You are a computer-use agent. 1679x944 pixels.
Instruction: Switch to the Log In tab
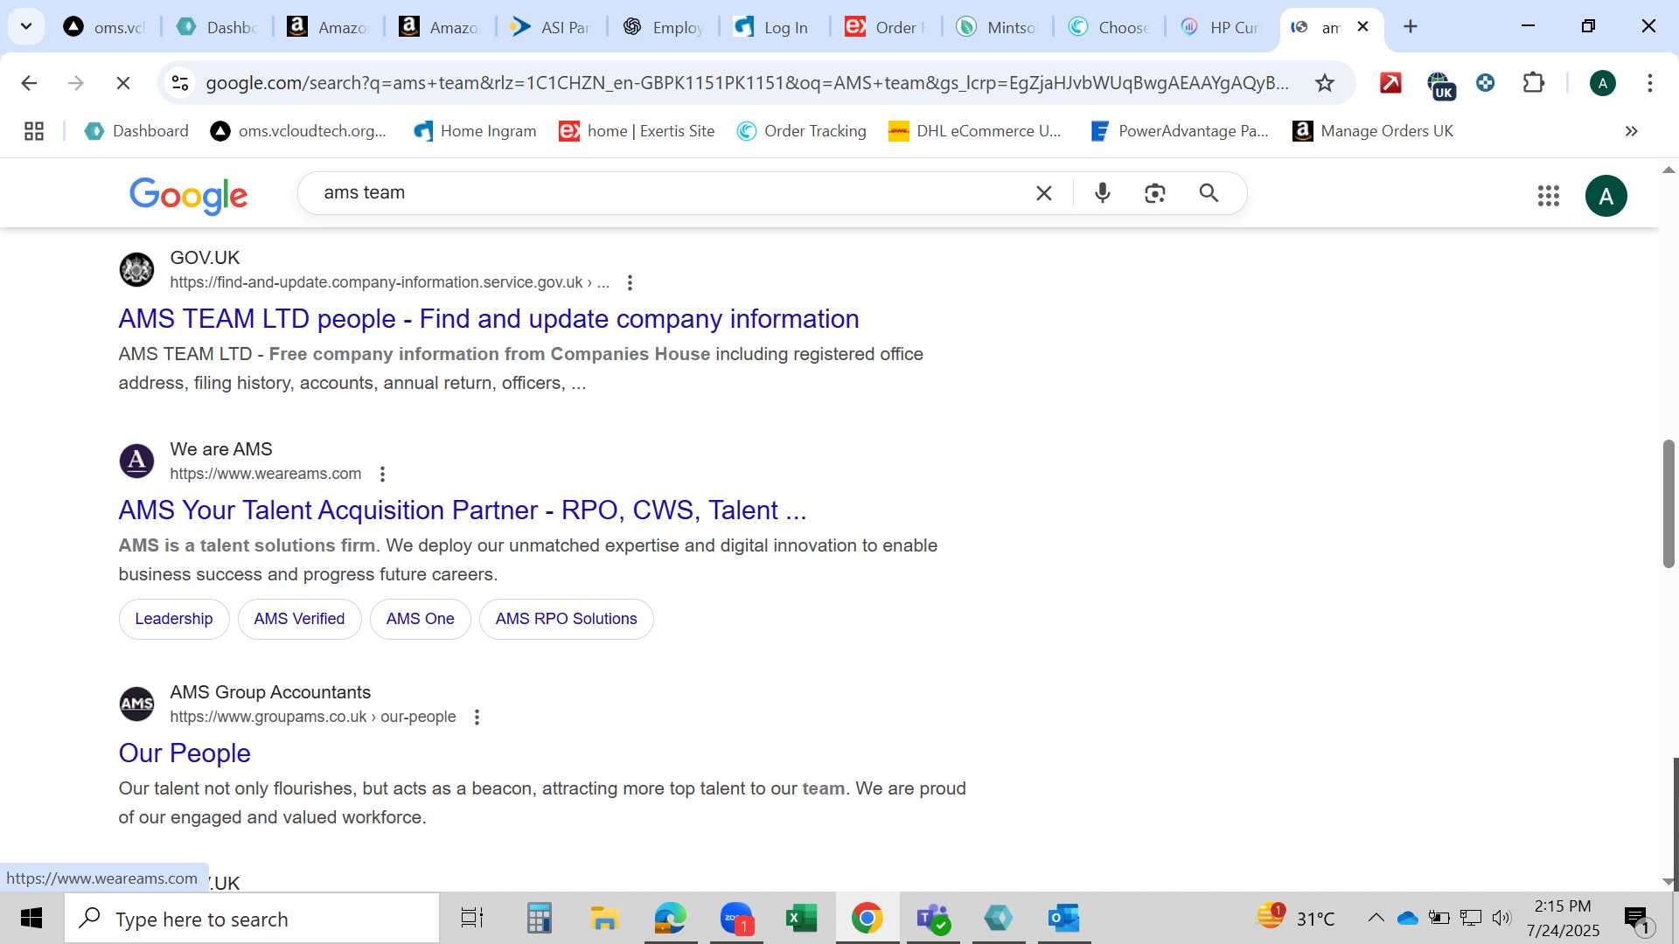[x=775, y=27]
